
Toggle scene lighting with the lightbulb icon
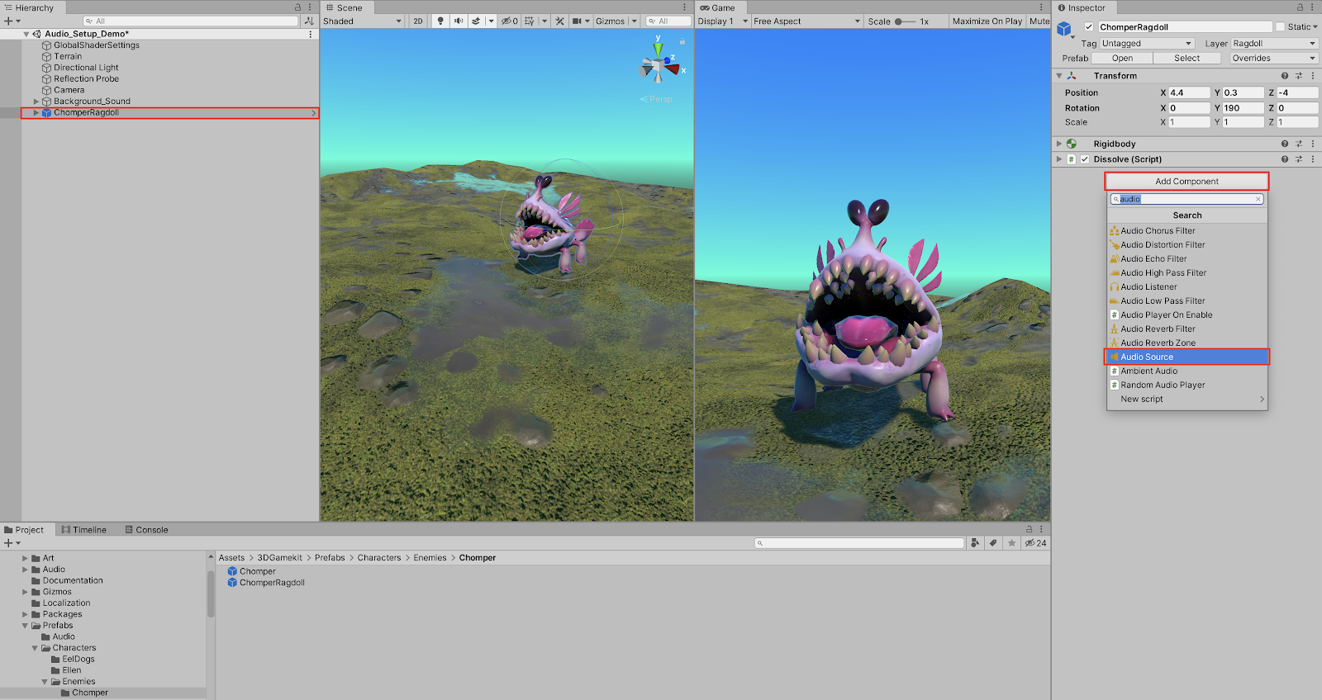tap(440, 21)
